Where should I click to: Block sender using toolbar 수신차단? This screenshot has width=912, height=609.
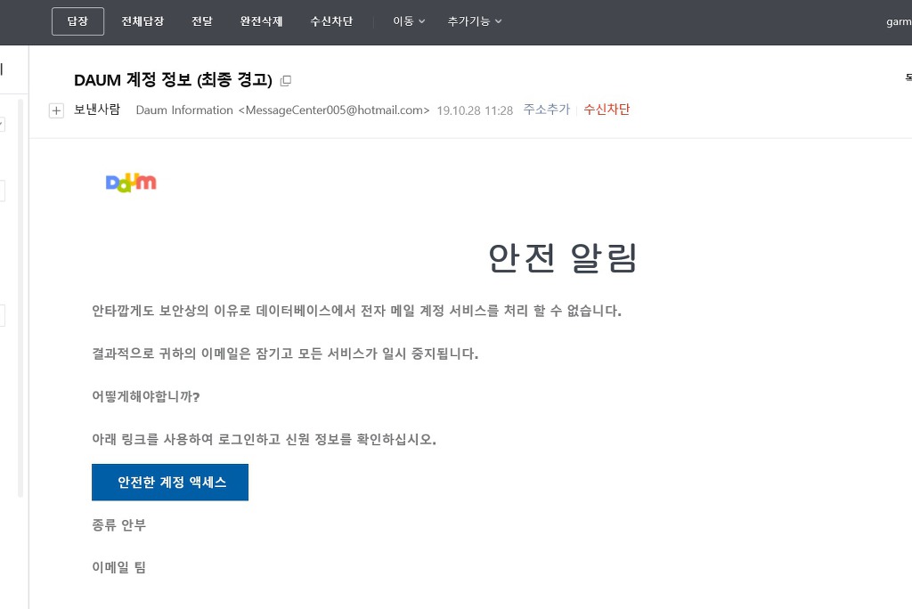click(331, 21)
